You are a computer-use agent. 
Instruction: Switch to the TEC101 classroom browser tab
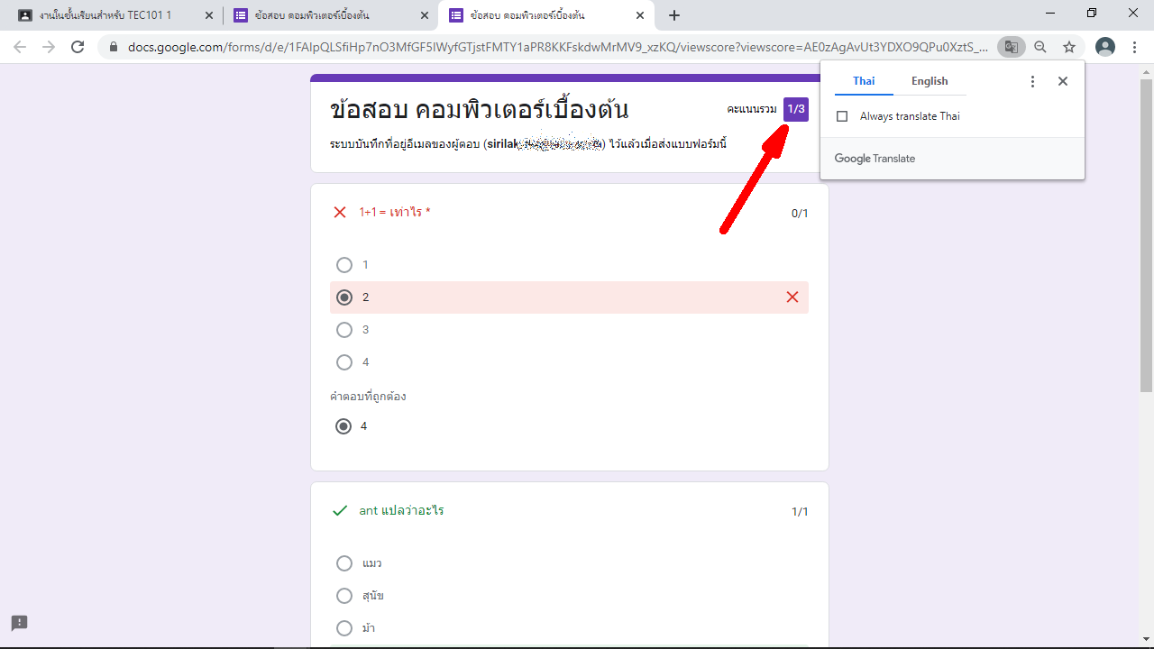106,15
